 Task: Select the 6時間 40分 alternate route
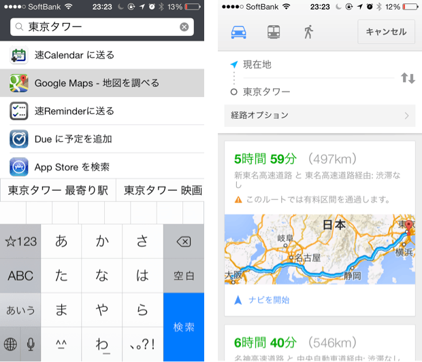(319, 343)
